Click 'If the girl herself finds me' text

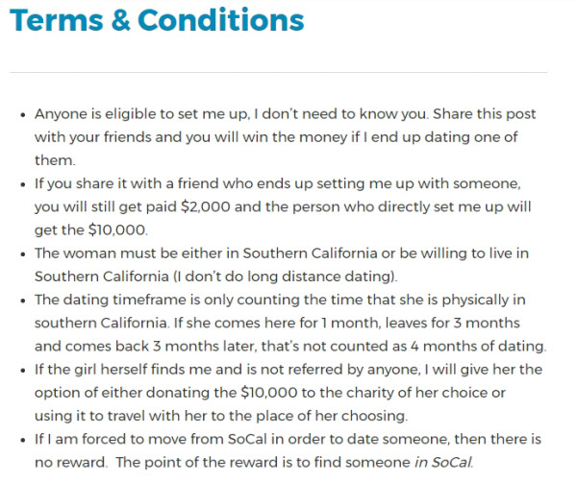point(123,370)
